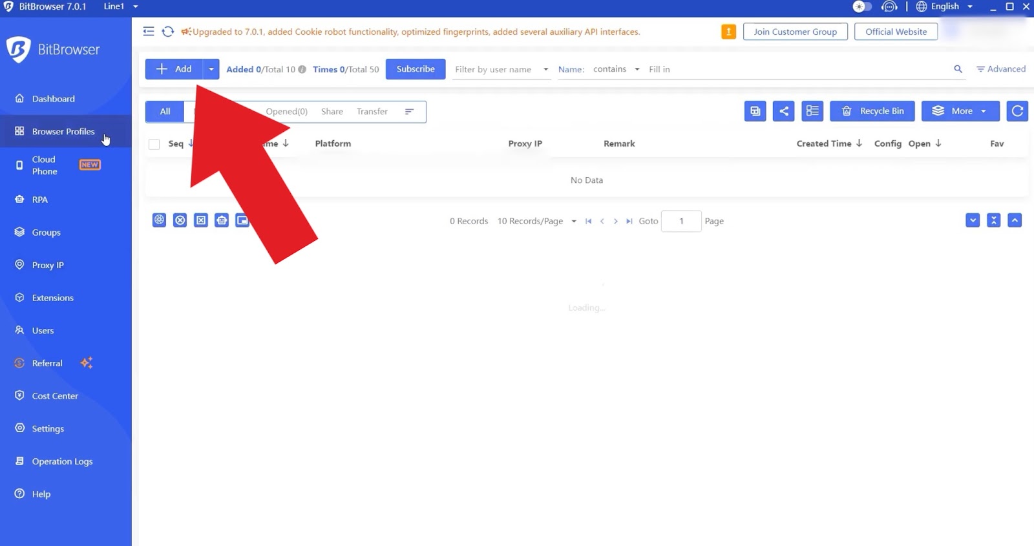Image resolution: width=1034 pixels, height=546 pixels.
Task: Collapse the sidebar with hamburger icon
Action: (x=149, y=32)
